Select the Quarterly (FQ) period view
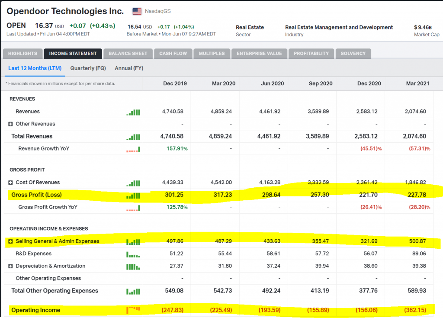 [88, 68]
